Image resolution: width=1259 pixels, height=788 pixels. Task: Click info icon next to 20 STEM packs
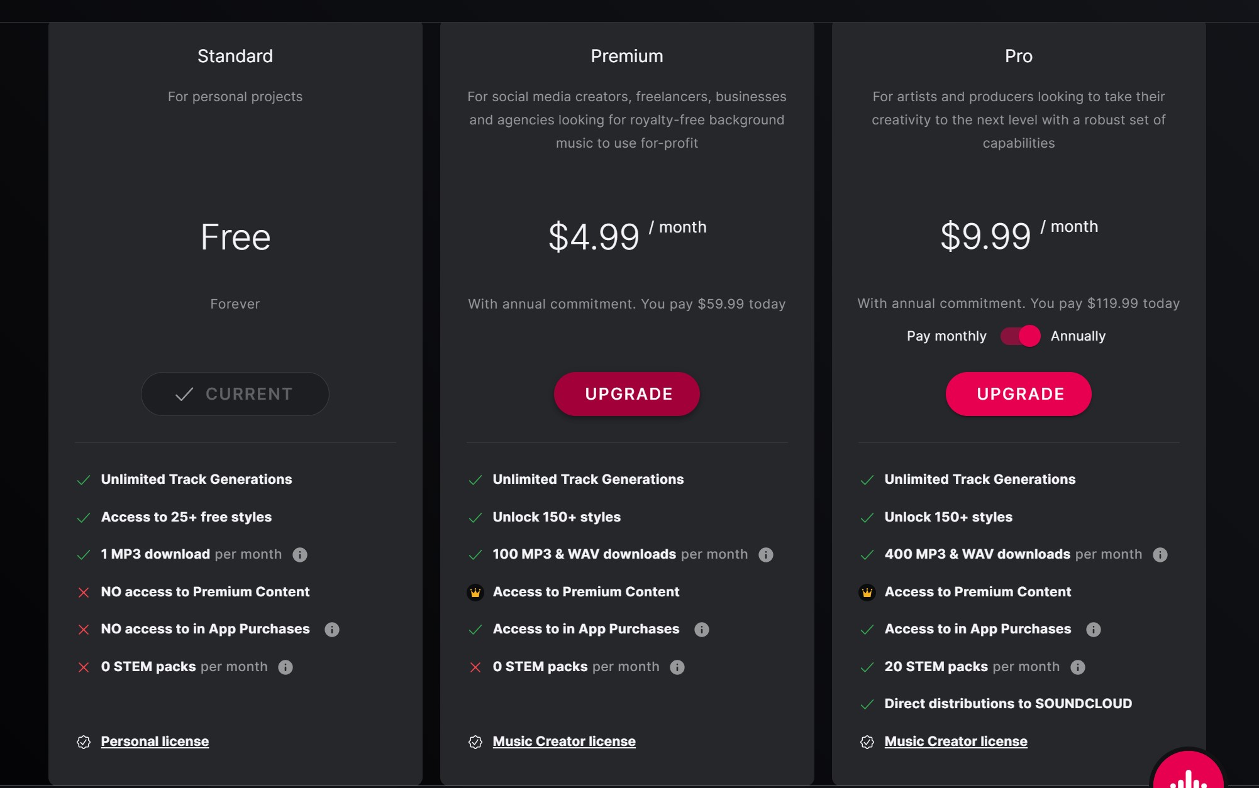pos(1078,667)
